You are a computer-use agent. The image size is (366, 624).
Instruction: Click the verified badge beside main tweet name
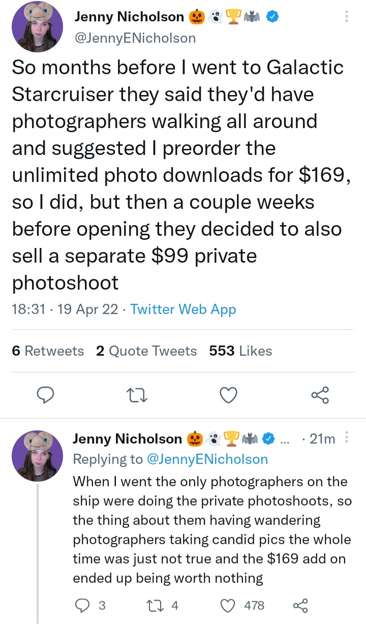[x=273, y=17]
